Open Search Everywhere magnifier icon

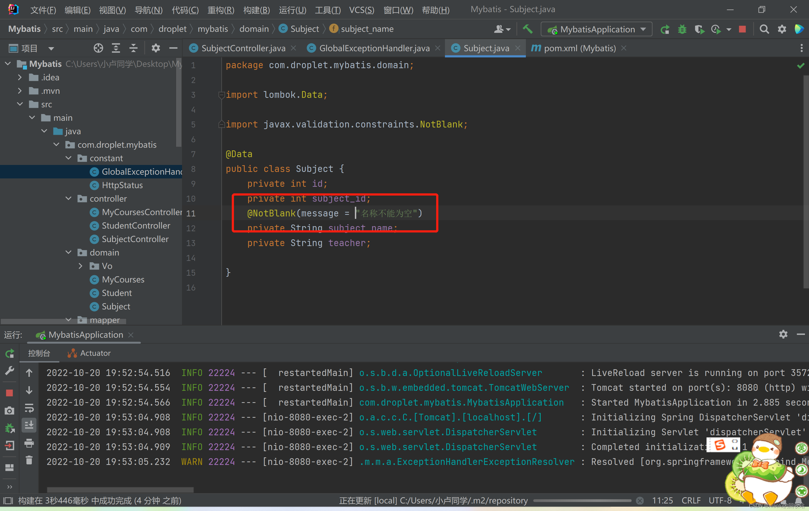click(x=764, y=29)
